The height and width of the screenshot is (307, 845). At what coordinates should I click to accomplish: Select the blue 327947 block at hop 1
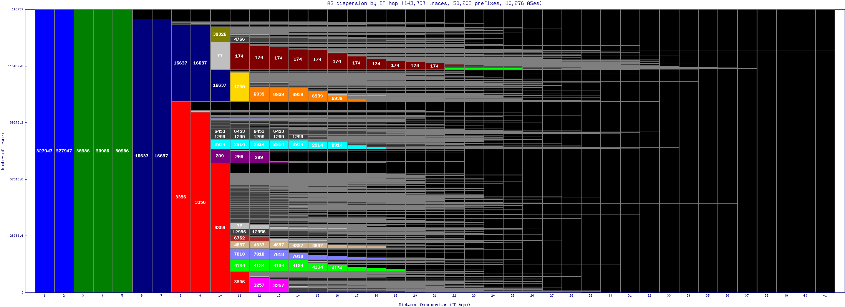pos(45,151)
